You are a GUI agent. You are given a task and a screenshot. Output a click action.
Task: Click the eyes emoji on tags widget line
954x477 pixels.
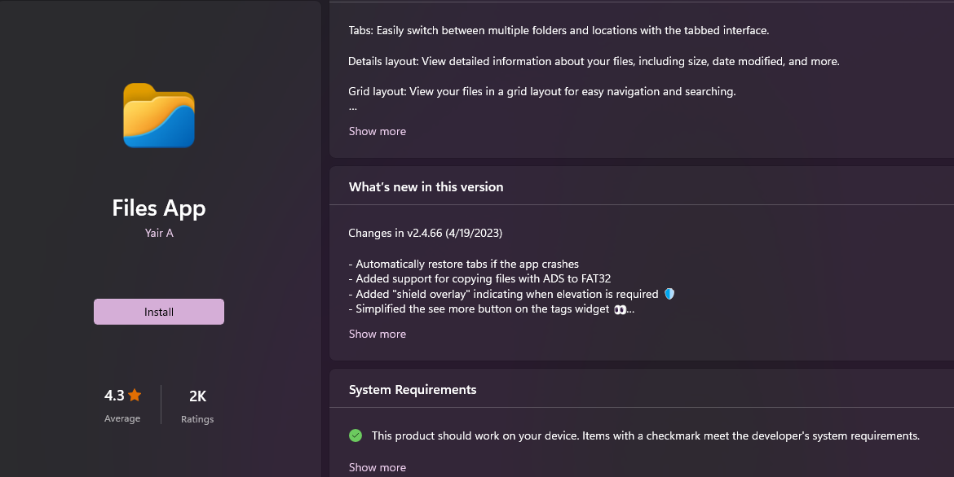pyautogui.click(x=620, y=309)
